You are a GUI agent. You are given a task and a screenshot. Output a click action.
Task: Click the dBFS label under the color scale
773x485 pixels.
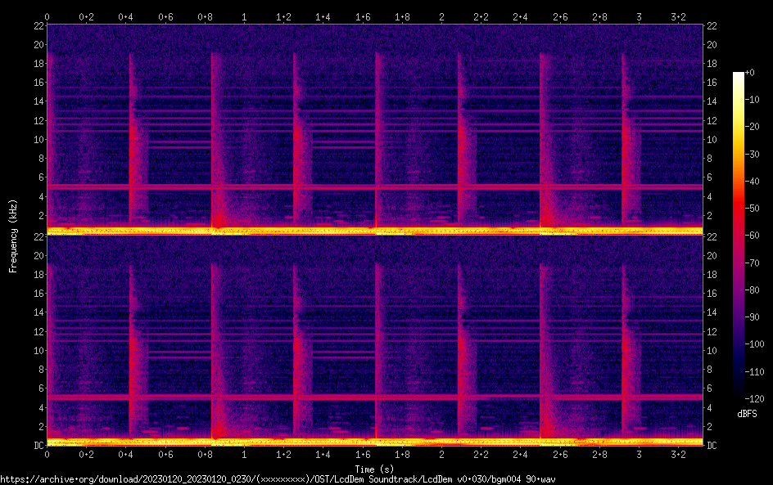pos(747,414)
